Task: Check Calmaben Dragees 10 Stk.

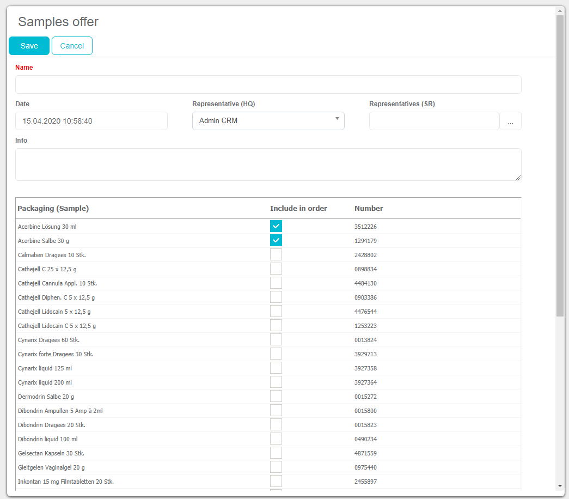Action: pos(276,254)
